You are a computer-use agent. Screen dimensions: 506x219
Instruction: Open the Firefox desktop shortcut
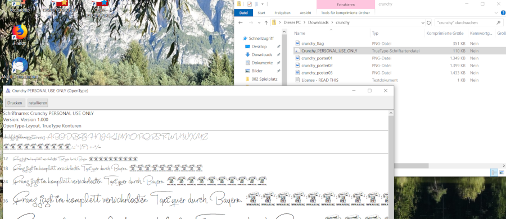(19, 35)
